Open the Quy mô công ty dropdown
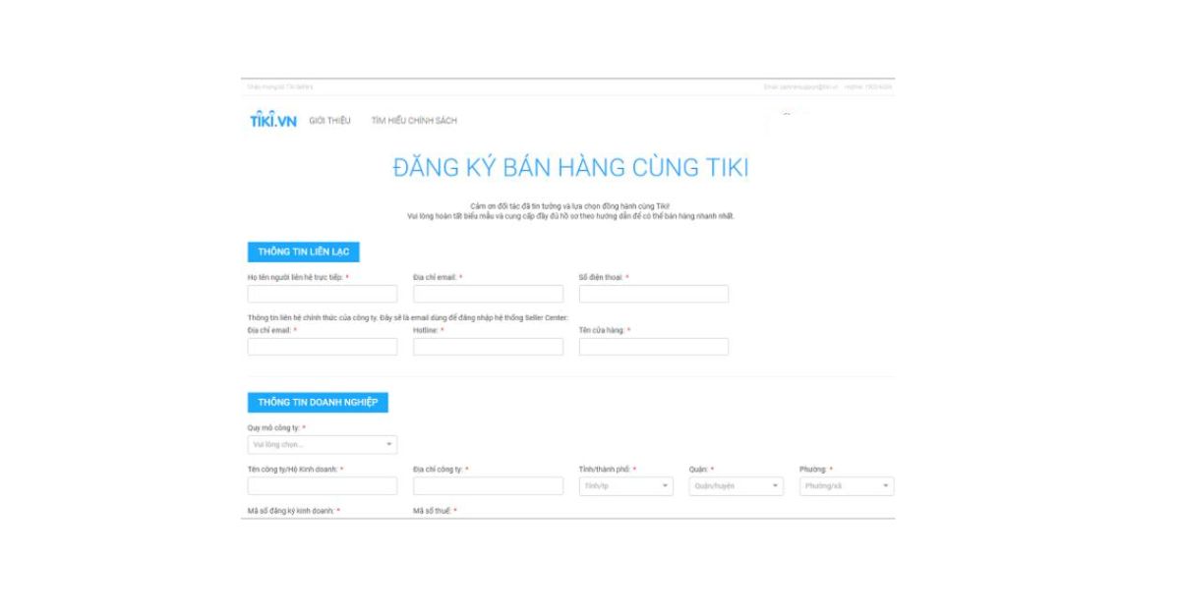The width and height of the screenshot is (1180, 614). pos(323,445)
